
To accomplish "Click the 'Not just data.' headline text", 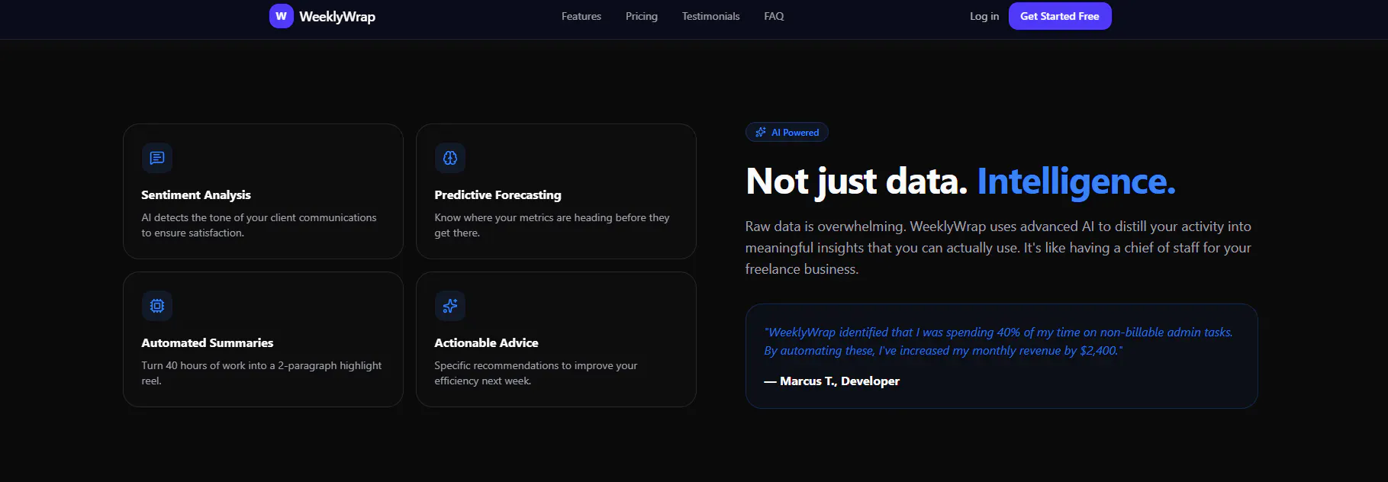I will pos(856,182).
